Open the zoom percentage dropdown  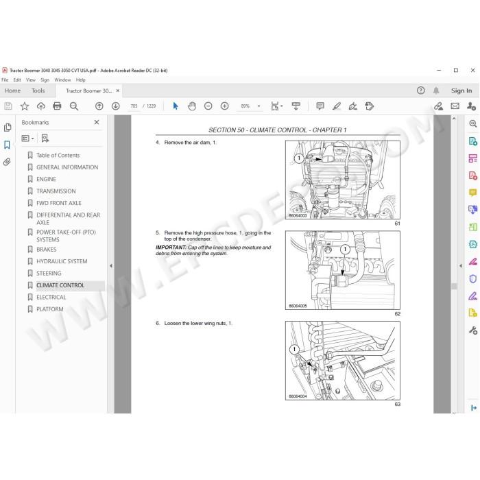[x=259, y=106]
